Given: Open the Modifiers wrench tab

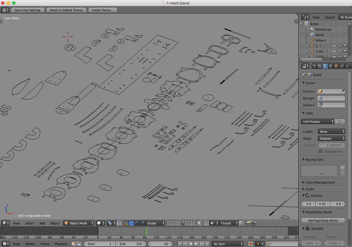Looking at the screenshot, I should coord(347,66).
